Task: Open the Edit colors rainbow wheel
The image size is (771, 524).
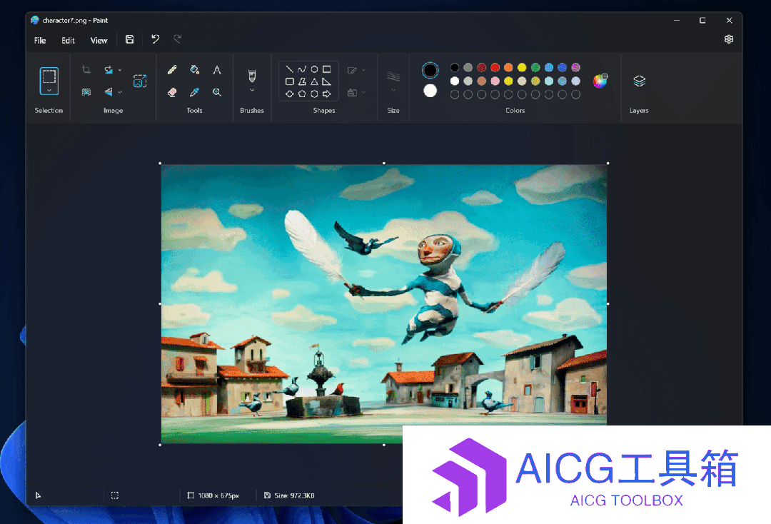Action: click(600, 81)
